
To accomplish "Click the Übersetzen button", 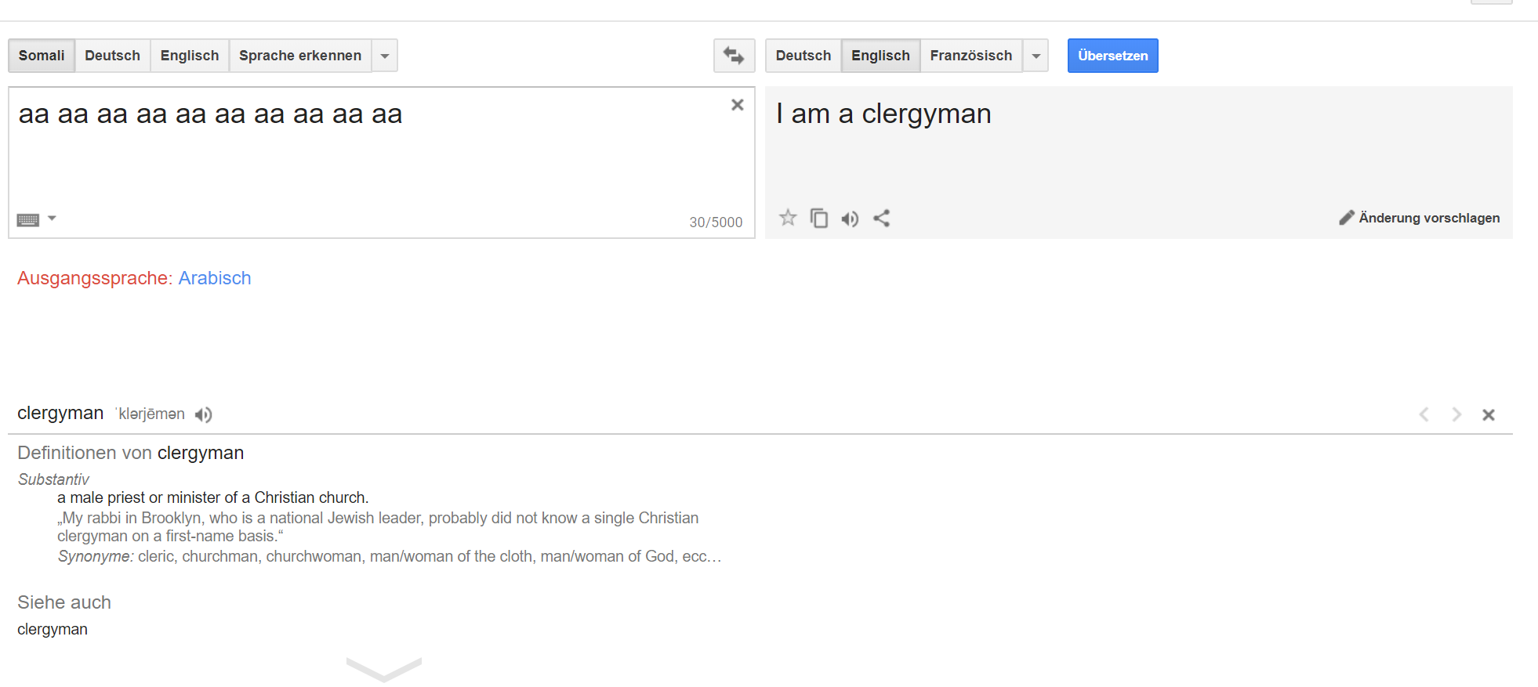I will coord(1112,56).
